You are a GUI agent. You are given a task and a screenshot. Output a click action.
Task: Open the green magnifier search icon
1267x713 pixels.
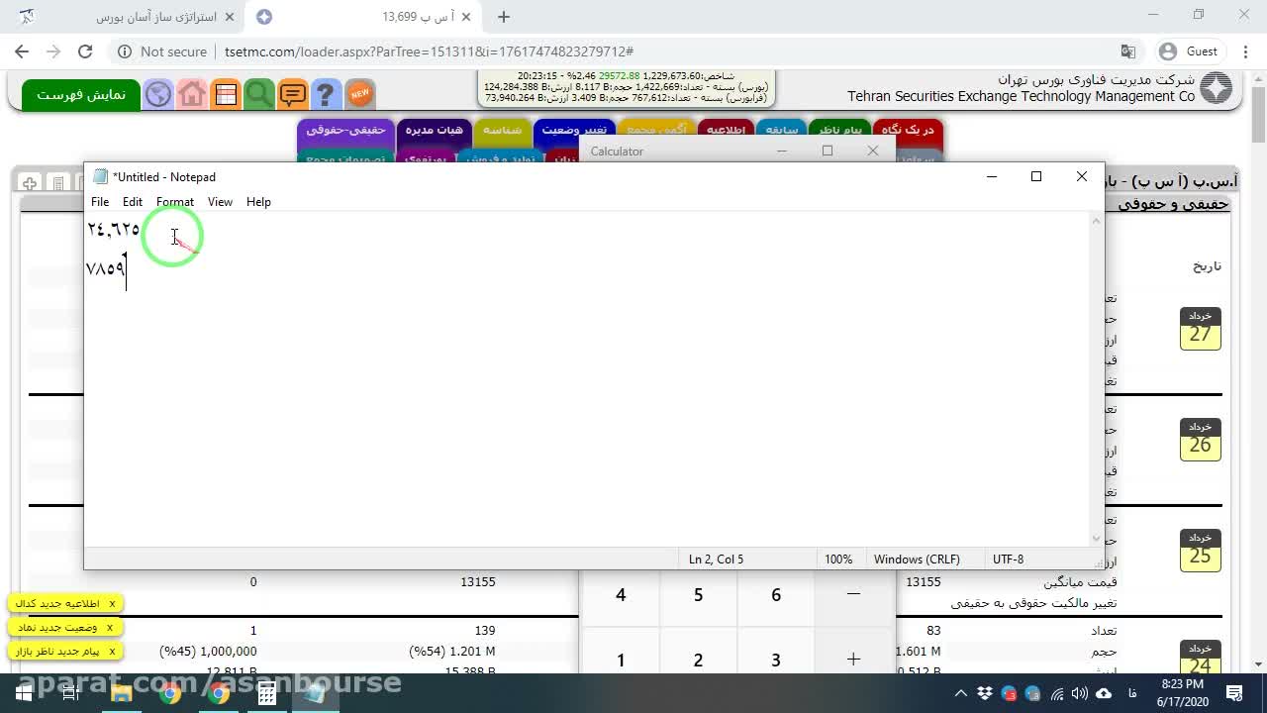(259, 94)
